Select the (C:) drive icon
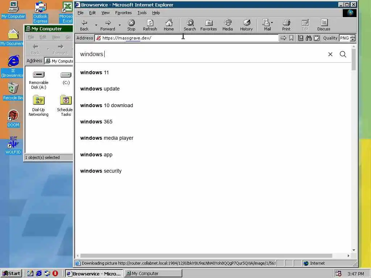 click(66, 78)
